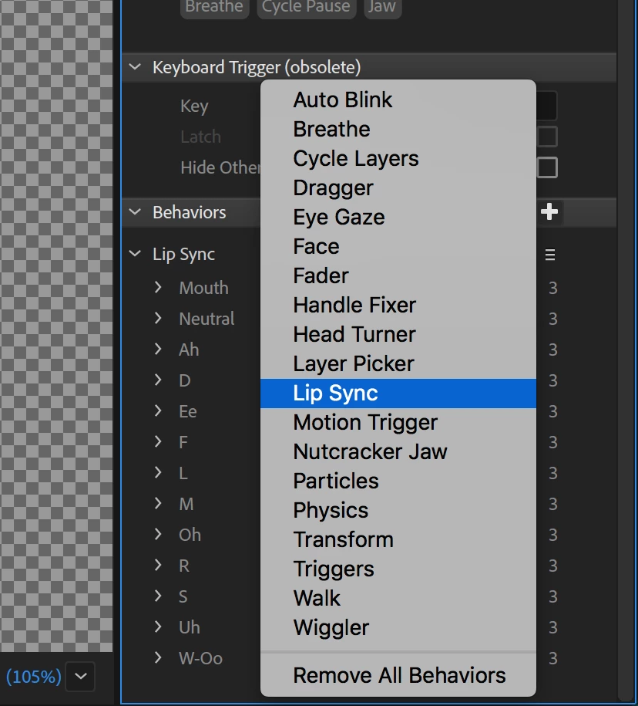
Task: Select Cycle Layers menu entry
Action: (x=398, y=158)
